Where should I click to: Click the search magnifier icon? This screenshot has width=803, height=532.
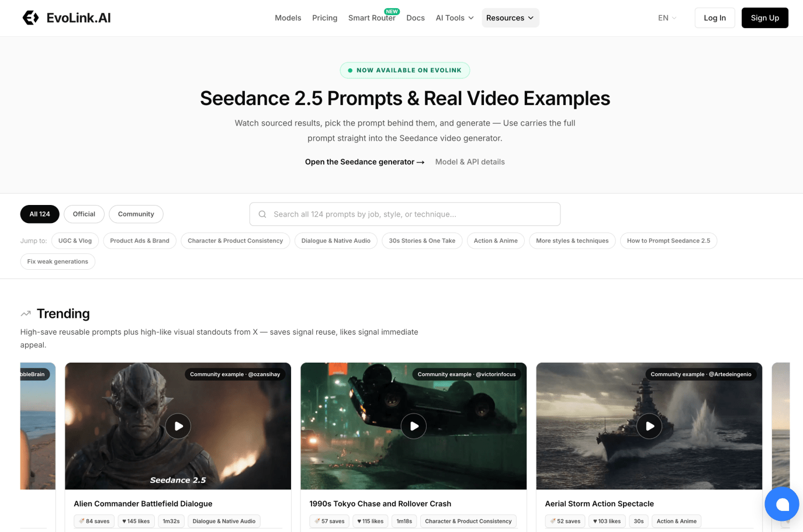click(262, 214)
